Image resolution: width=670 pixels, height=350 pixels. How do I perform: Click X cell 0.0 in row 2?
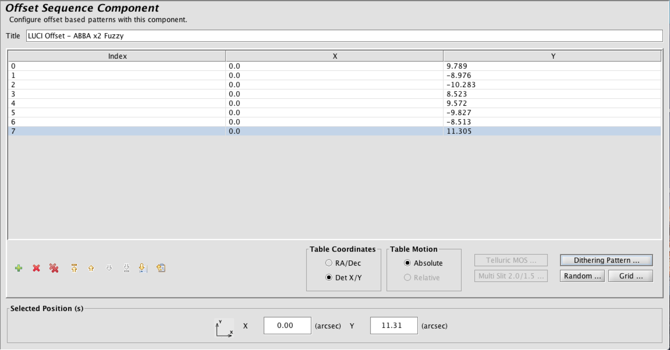click(335, 85)
